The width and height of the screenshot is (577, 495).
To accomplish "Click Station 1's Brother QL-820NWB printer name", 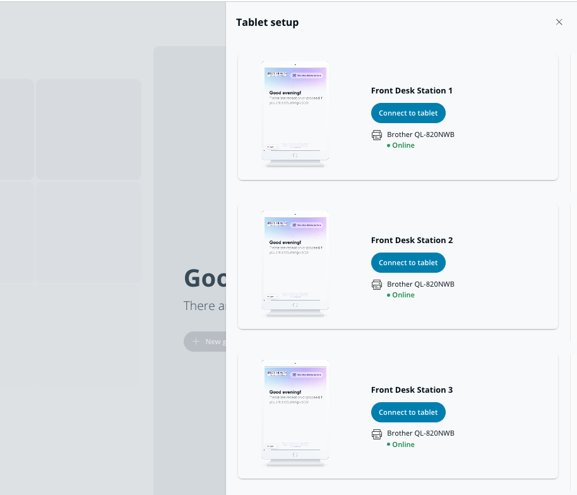I will 420,134.
